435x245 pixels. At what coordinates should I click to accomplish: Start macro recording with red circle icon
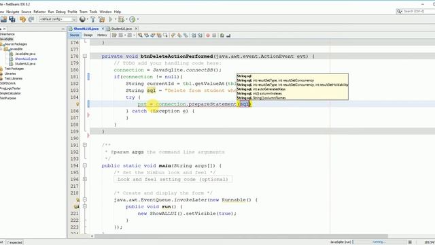[x=208, y=35]
